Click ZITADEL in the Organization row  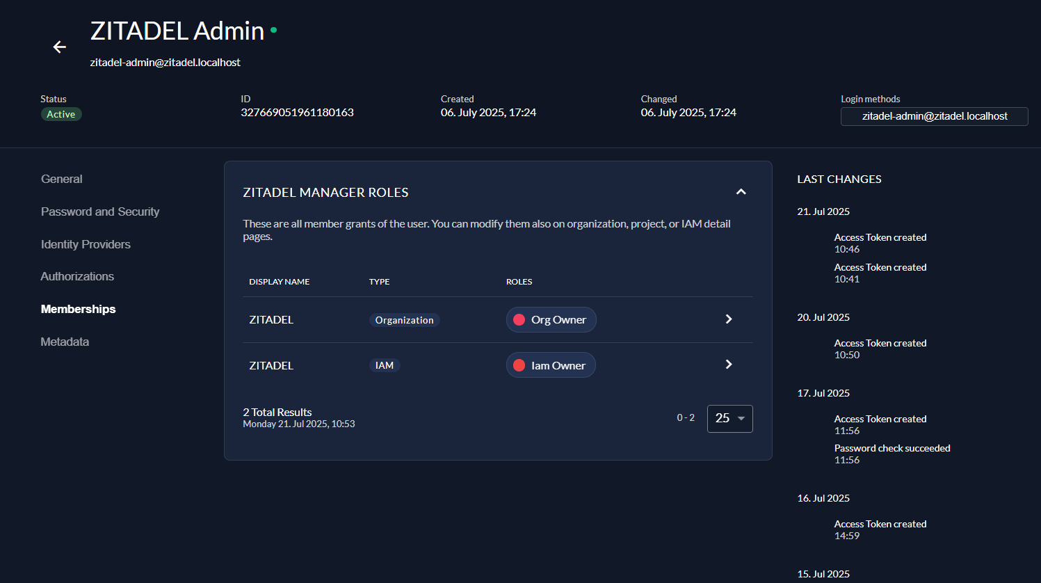pos(271,320)
